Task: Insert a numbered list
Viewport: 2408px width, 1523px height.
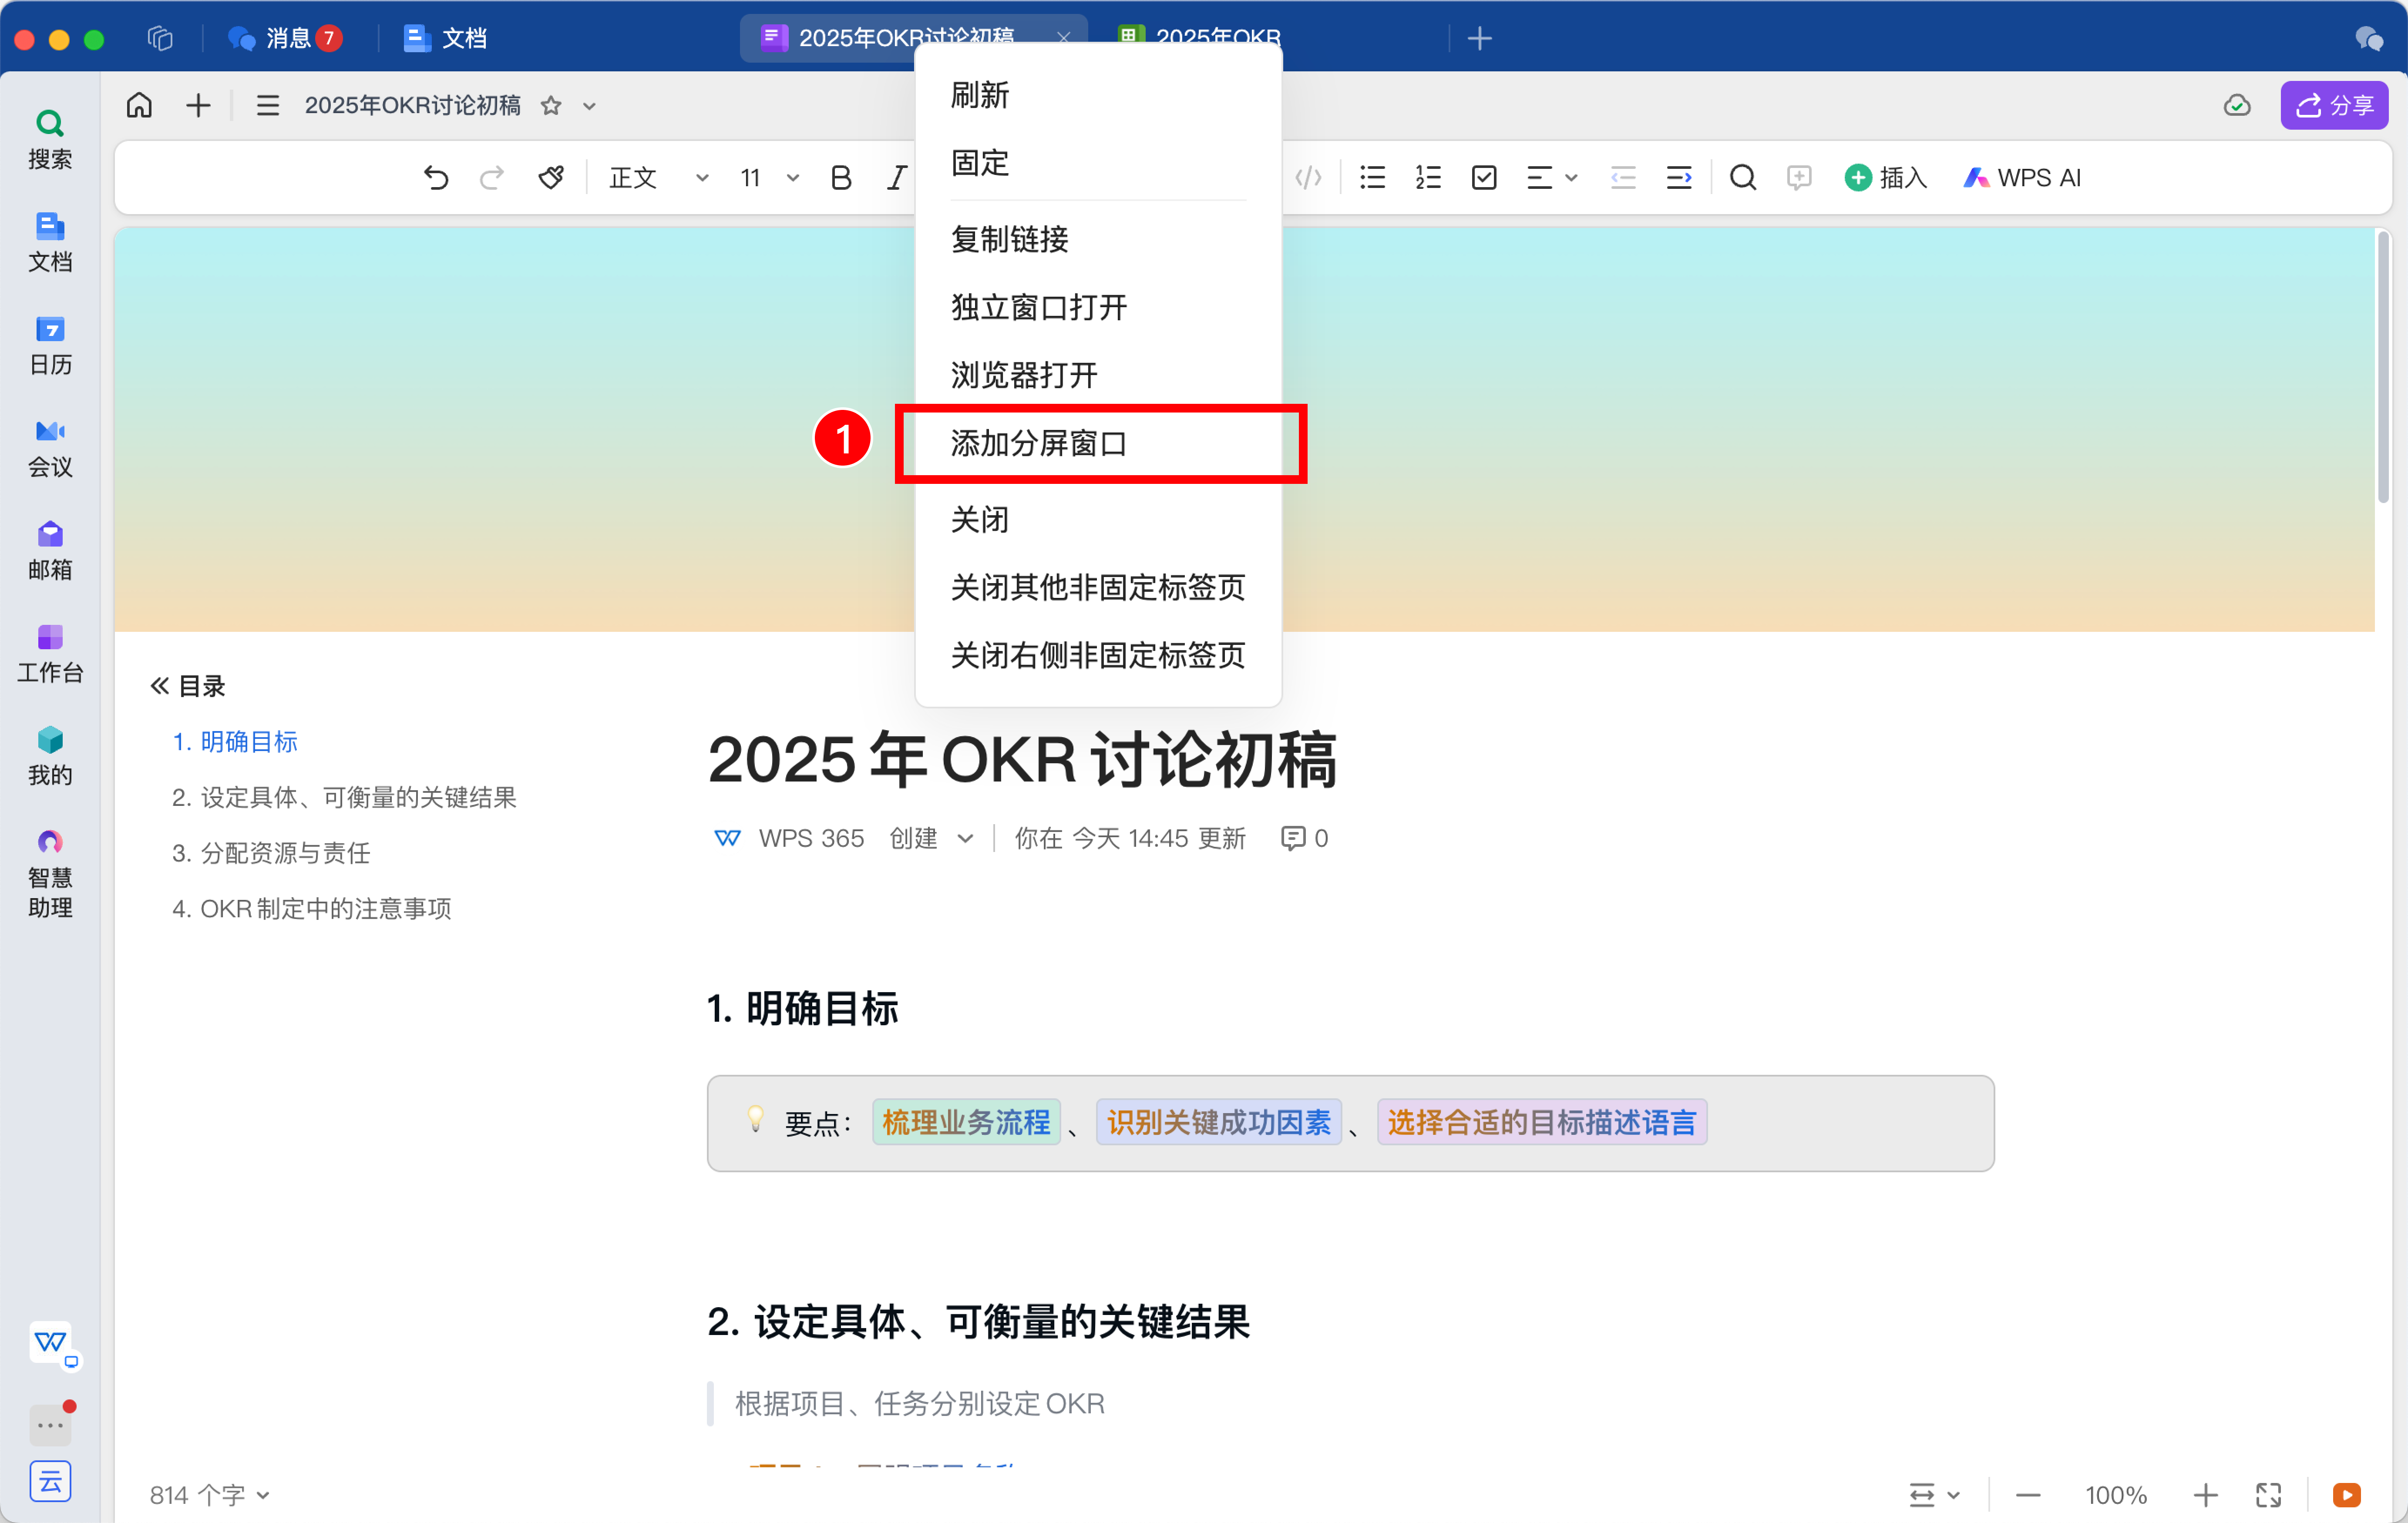Action: (x=1428, y=178)
